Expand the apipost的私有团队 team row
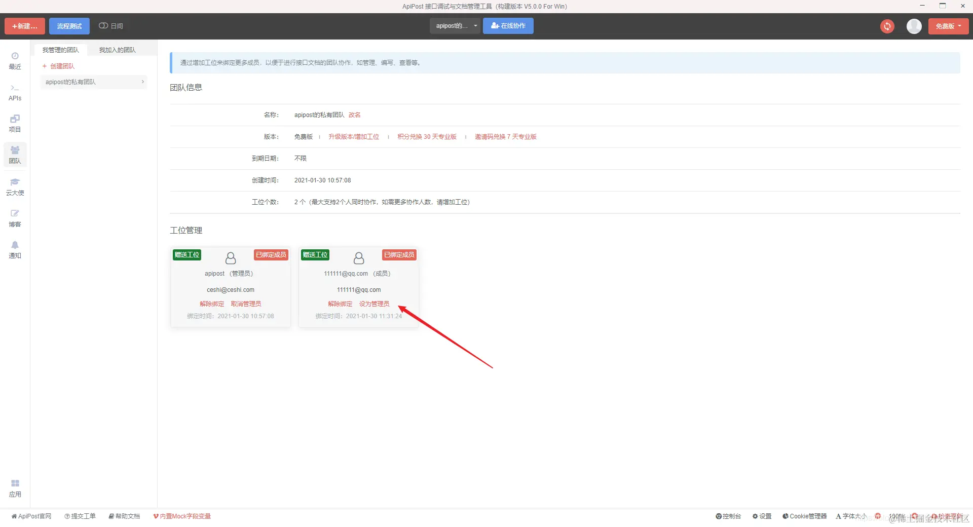 pyautogui.click(x=94, y=82)
